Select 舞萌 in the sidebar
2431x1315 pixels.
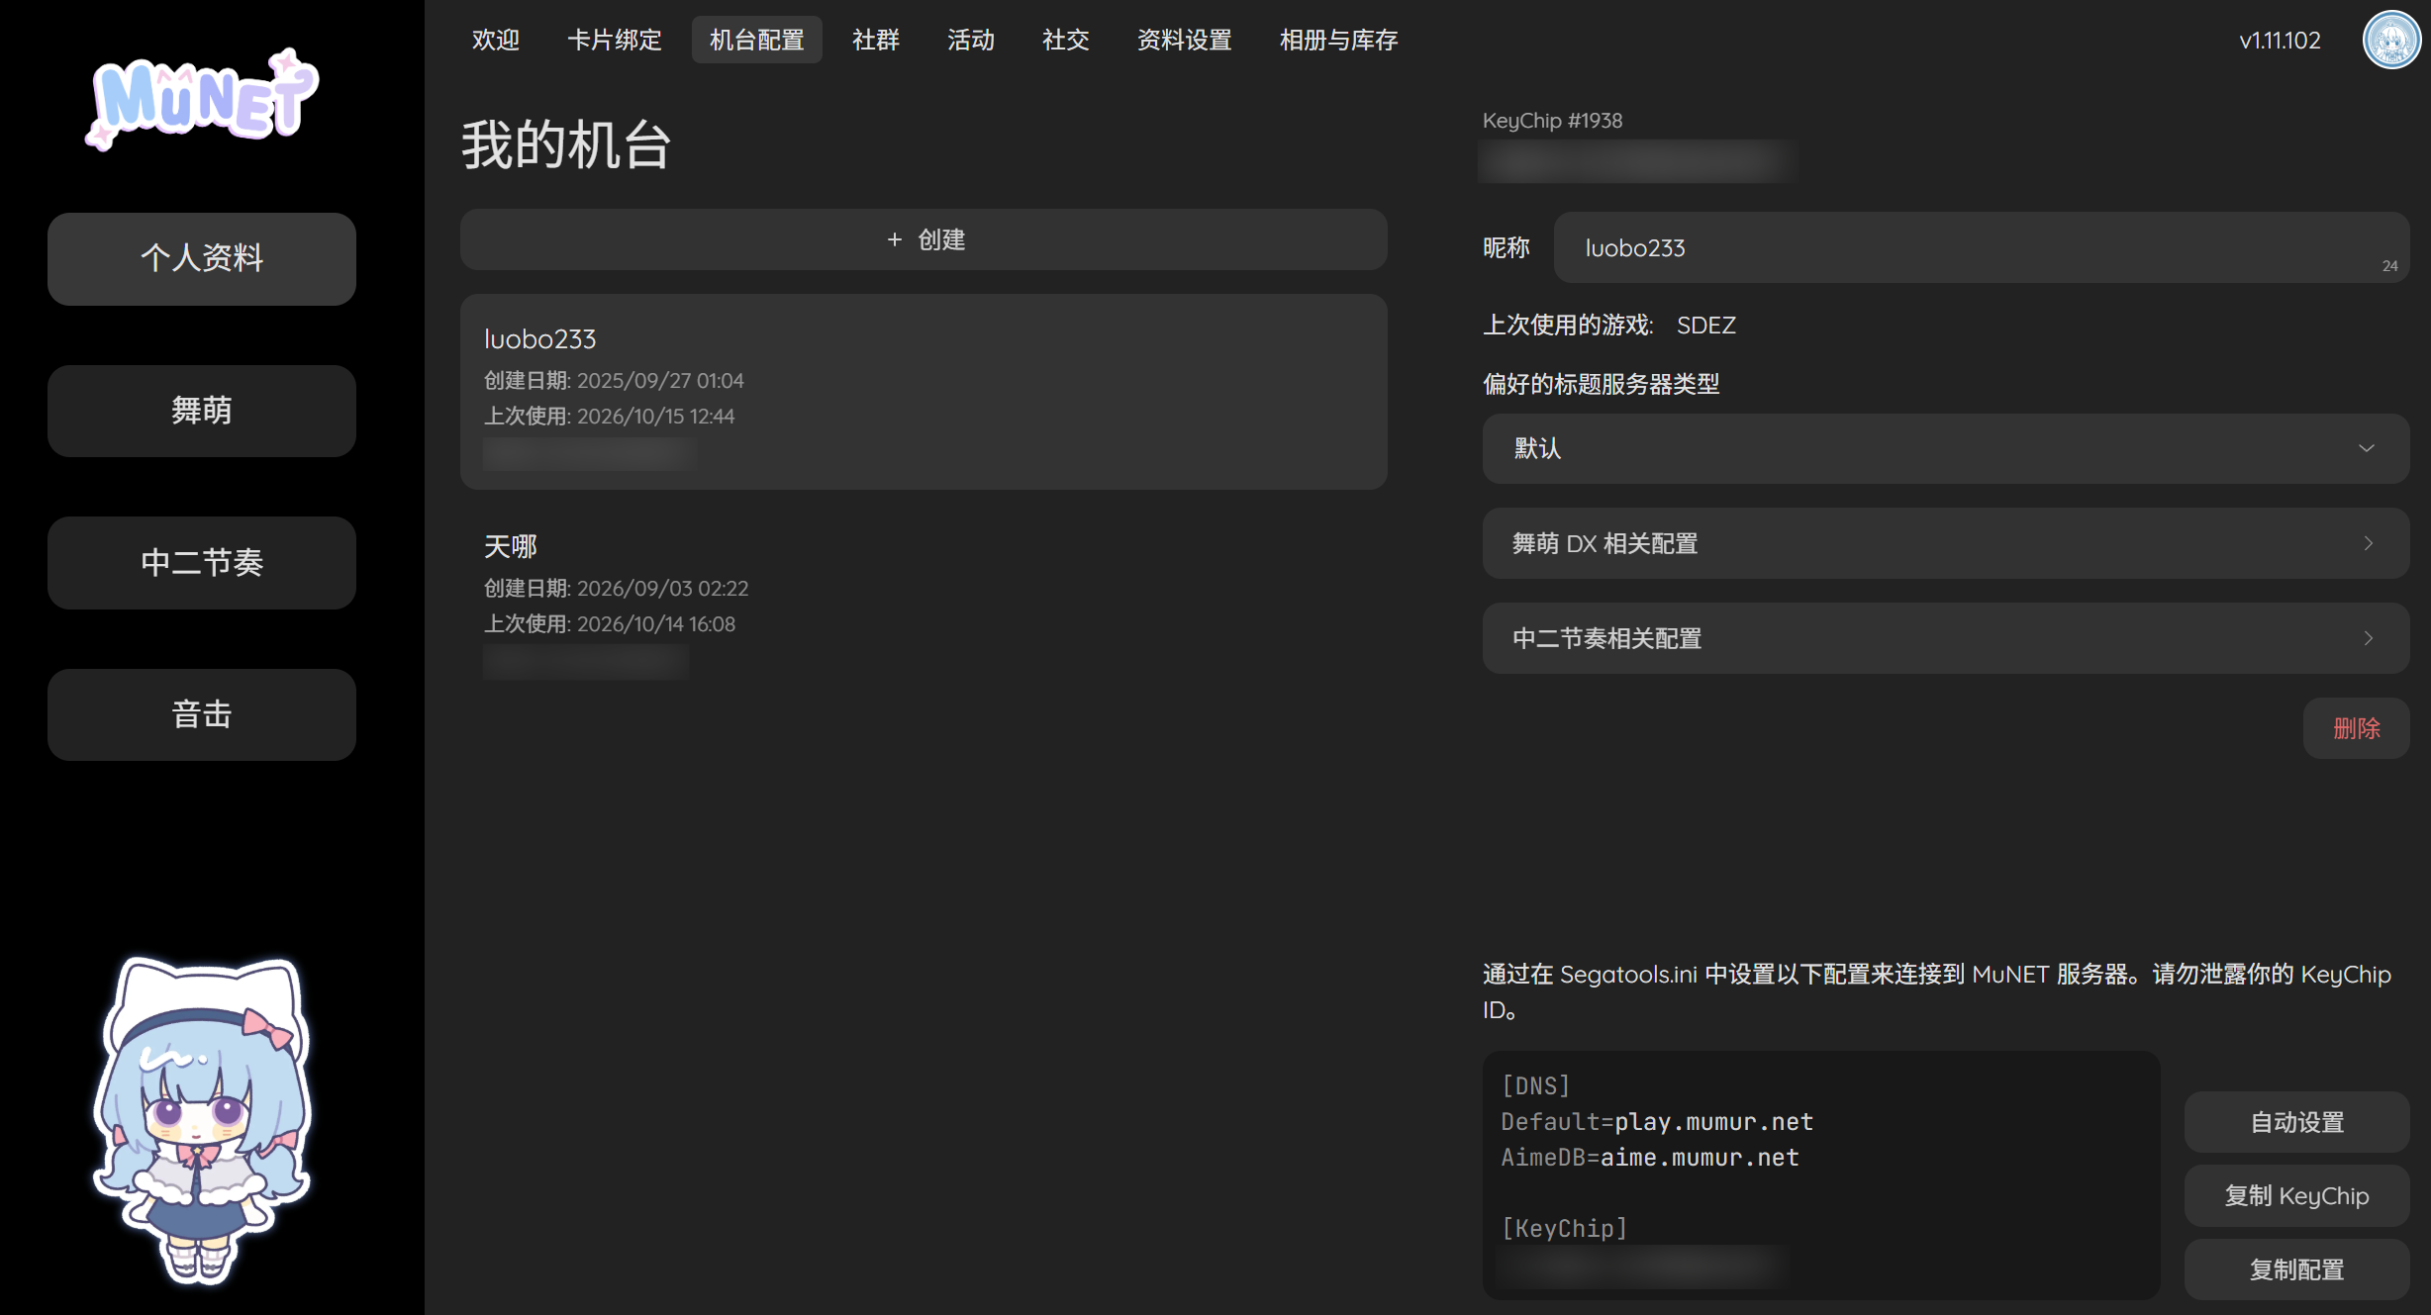[202, 411]
